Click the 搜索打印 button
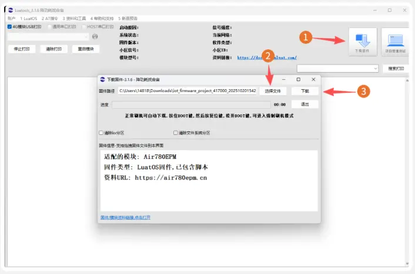Viewport: 415px width, 274px height. 396,69
